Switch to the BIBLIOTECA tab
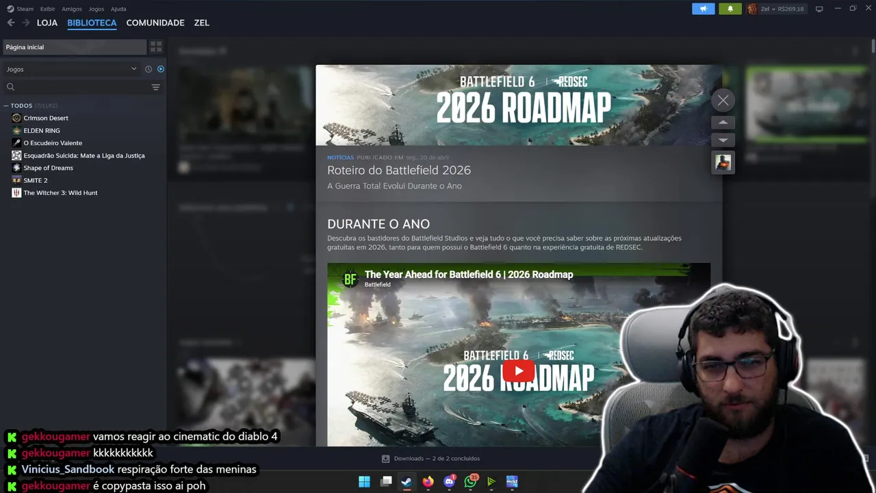The height and width of the screenshot is (493, 876). [x=92, y=23]
